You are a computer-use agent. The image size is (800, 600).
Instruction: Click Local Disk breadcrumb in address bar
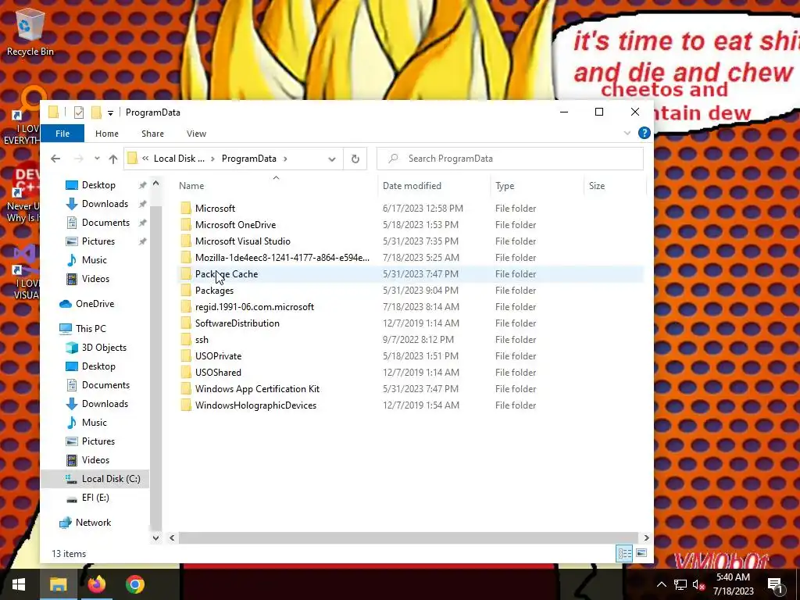(179, 159)
